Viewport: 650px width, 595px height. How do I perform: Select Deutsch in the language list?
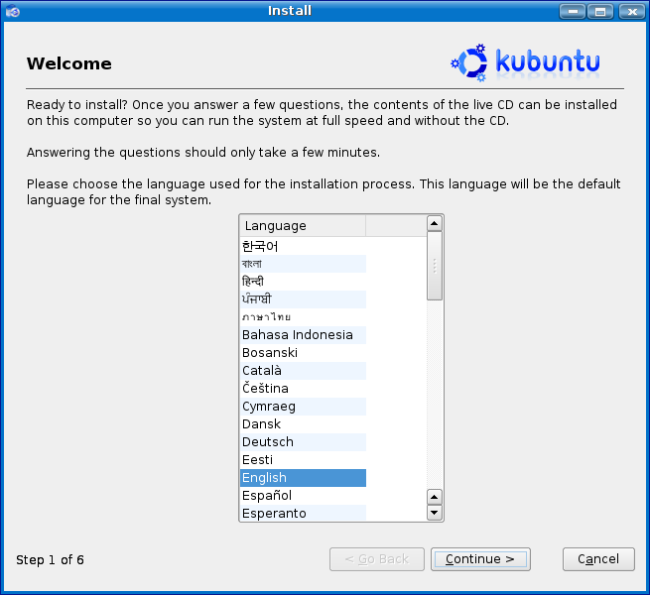268,442
